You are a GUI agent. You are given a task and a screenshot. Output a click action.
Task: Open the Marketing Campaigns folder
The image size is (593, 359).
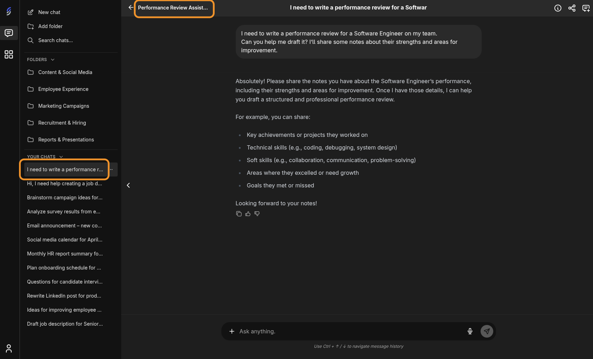(63, 106)
